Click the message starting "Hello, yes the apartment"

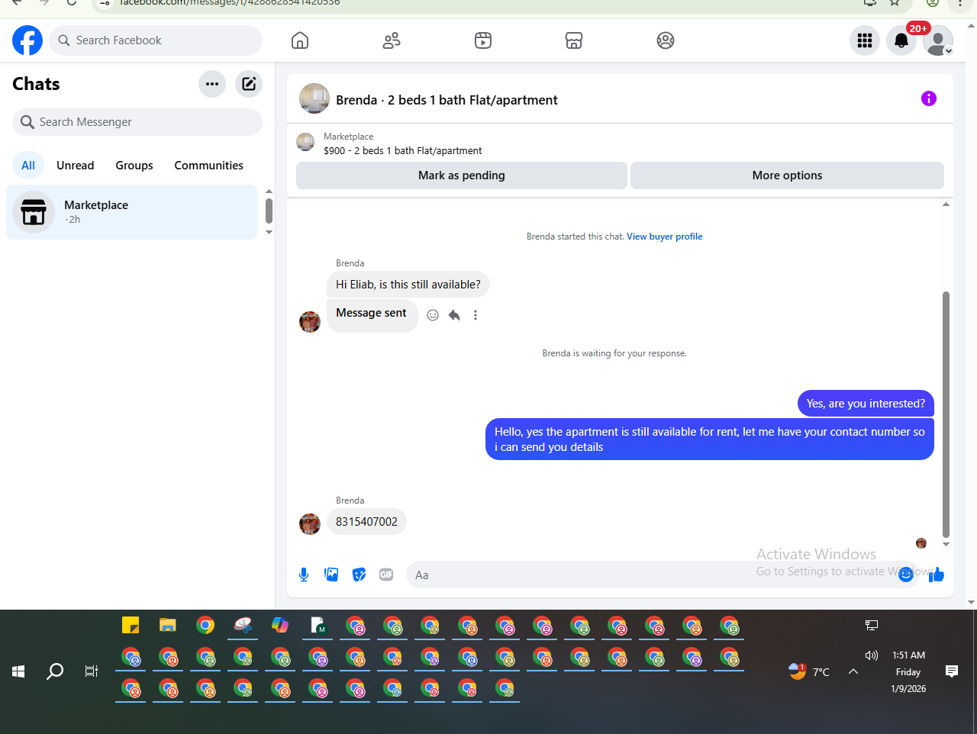click(710, 439)
